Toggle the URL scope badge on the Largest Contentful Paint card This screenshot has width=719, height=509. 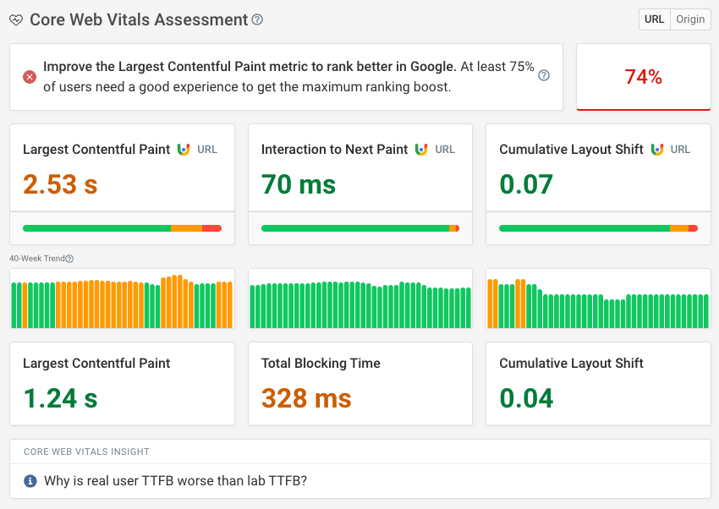pos(206,149)
